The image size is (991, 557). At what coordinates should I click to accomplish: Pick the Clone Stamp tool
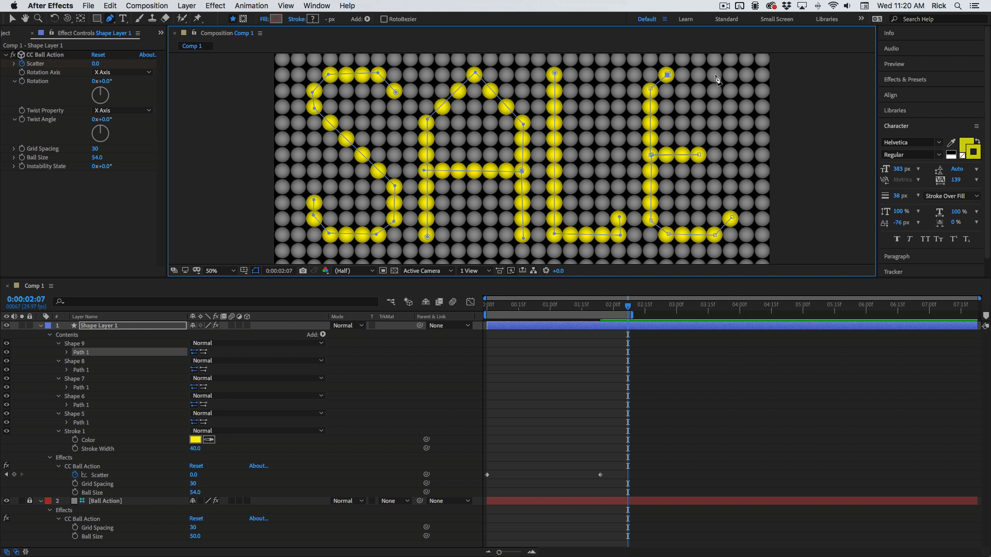click(152, 19)
